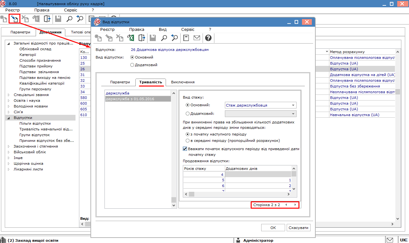Open Тривалість tab
Screen dimensions: 409x243
(x=151, y=82)
